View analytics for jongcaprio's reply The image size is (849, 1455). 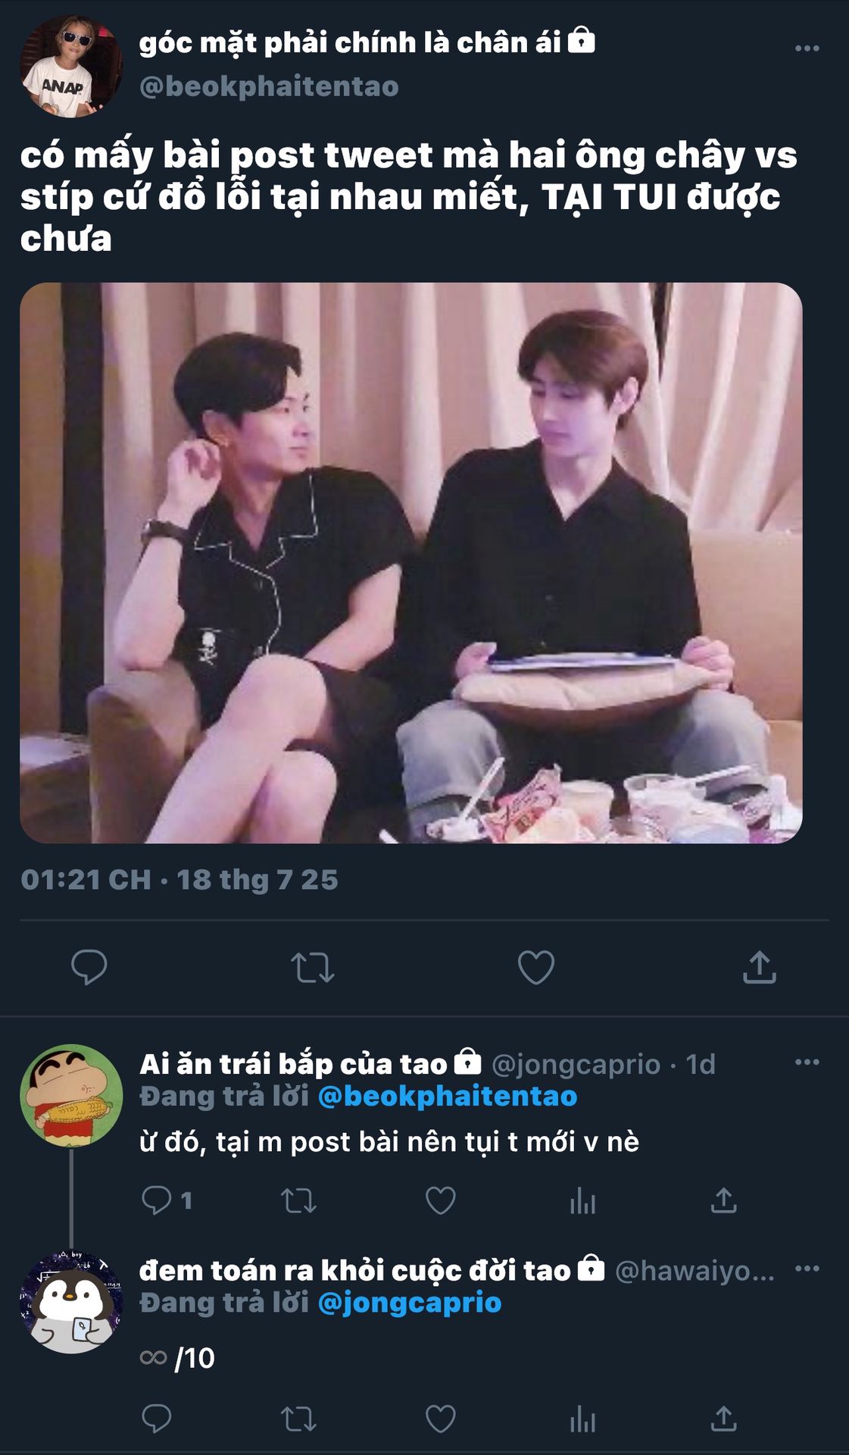coord(582,1200)
